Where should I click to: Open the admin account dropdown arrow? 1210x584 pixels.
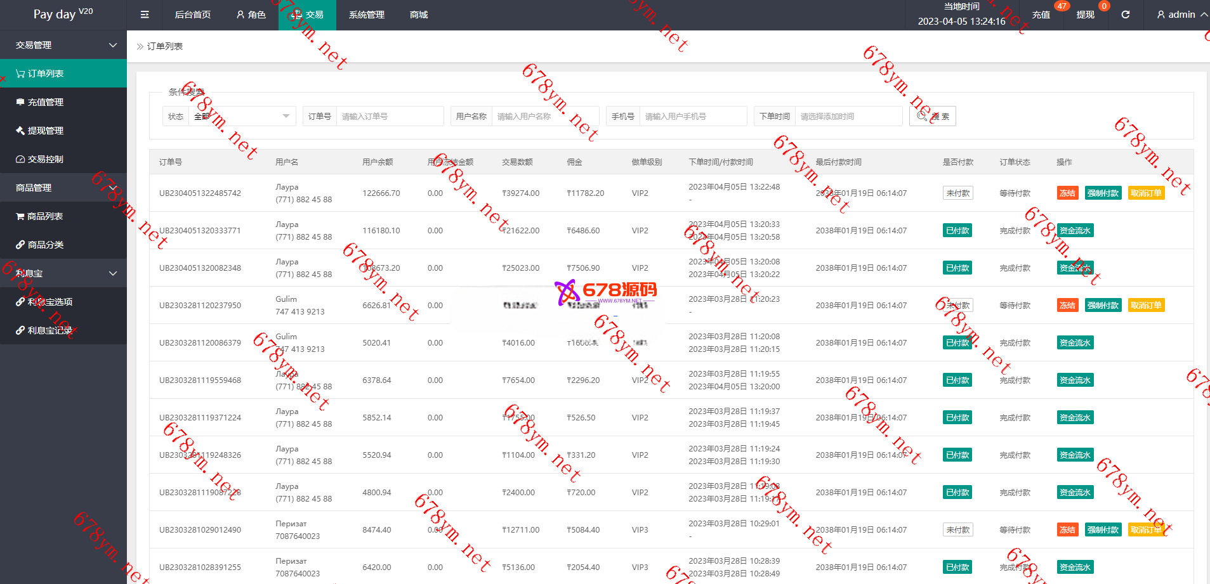pos(1204,15)
